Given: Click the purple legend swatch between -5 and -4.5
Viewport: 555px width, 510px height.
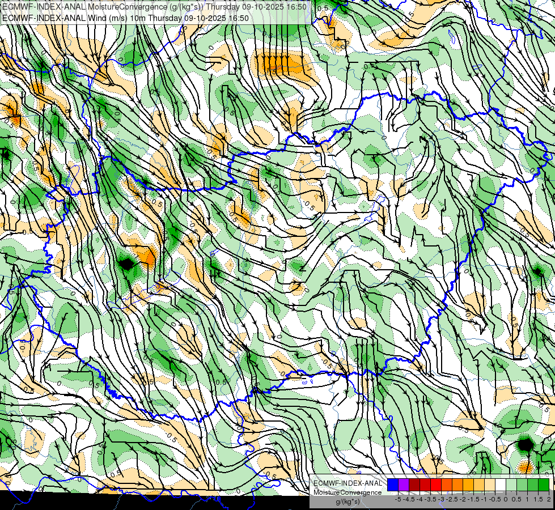Looking at the screenshot, I should (404, 484).
